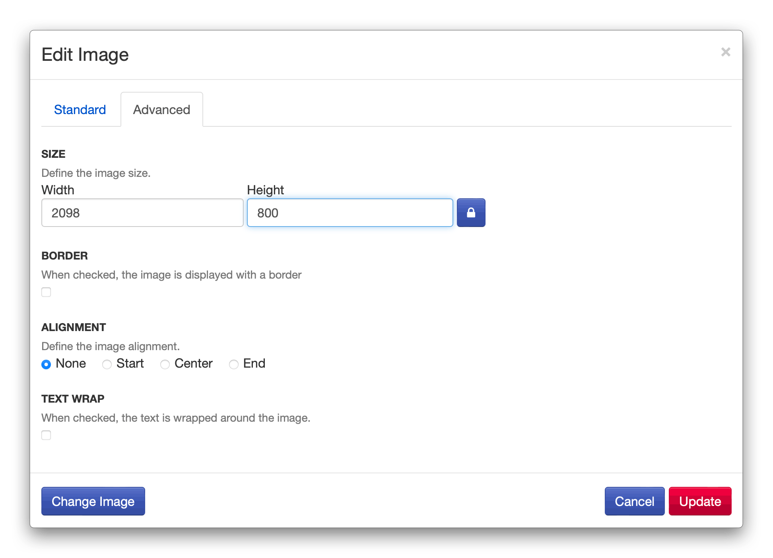The image size is (773, 558).
Task: Select None alignment option
Action: [x=46, y=364]
